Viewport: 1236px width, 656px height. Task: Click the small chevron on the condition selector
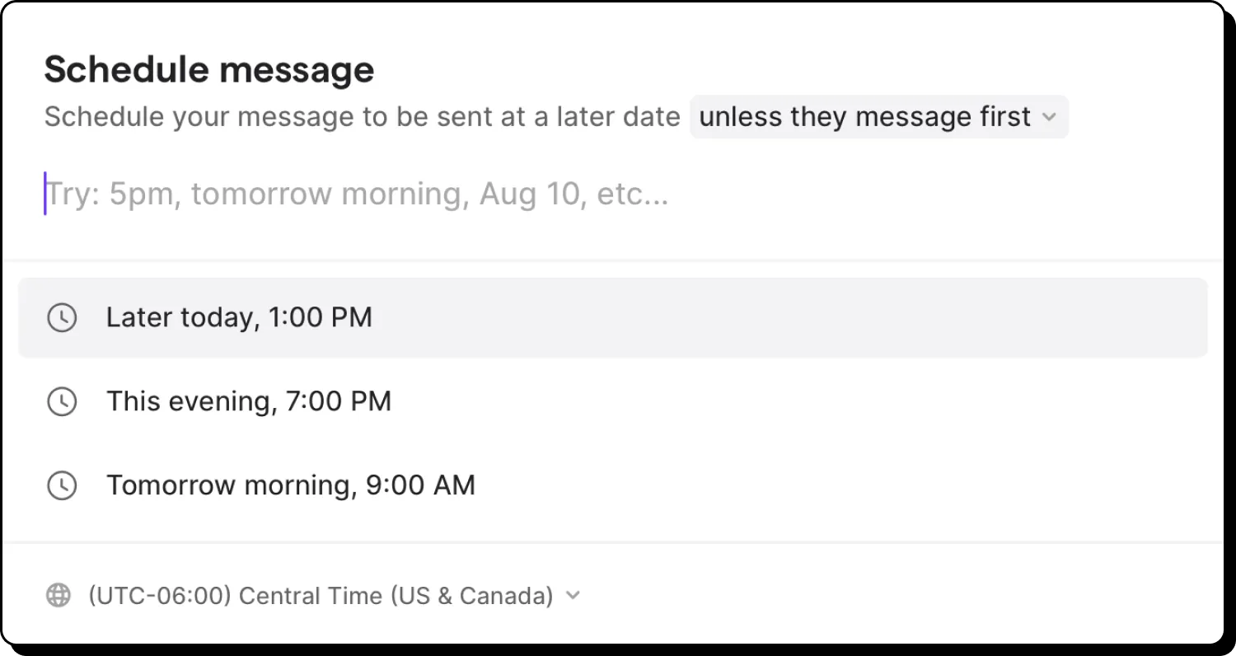click(x=1050, y=117)
